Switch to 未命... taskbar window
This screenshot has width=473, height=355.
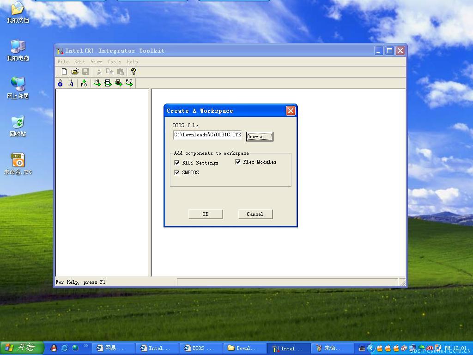[x=333, y=348]
